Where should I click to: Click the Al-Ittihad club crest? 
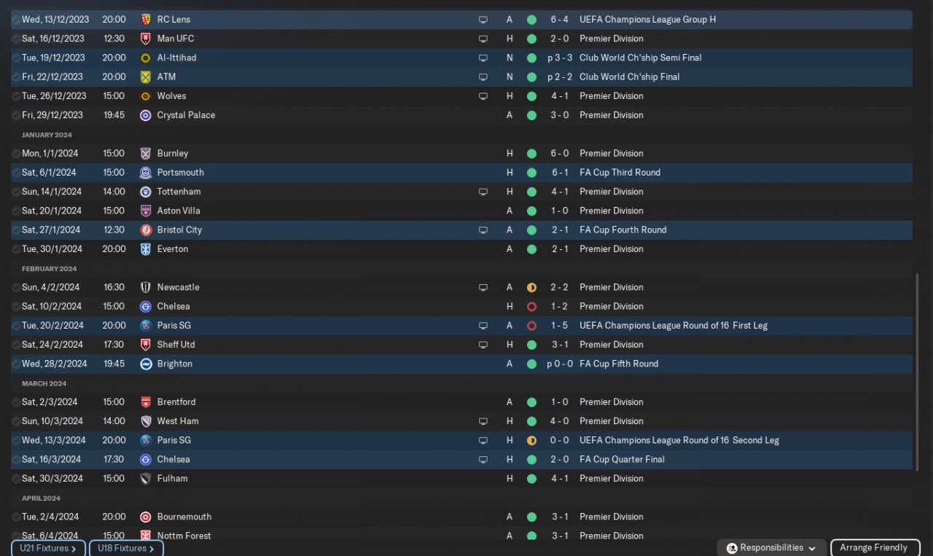pos(145,58)
